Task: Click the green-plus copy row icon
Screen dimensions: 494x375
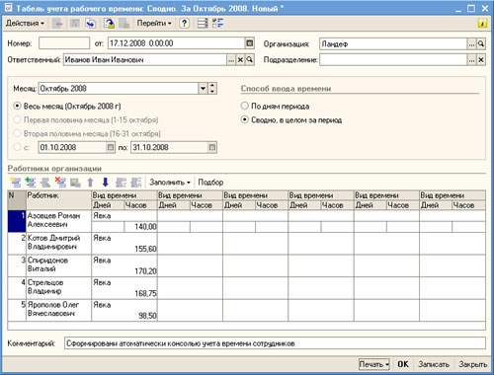Action: point(31,183)
